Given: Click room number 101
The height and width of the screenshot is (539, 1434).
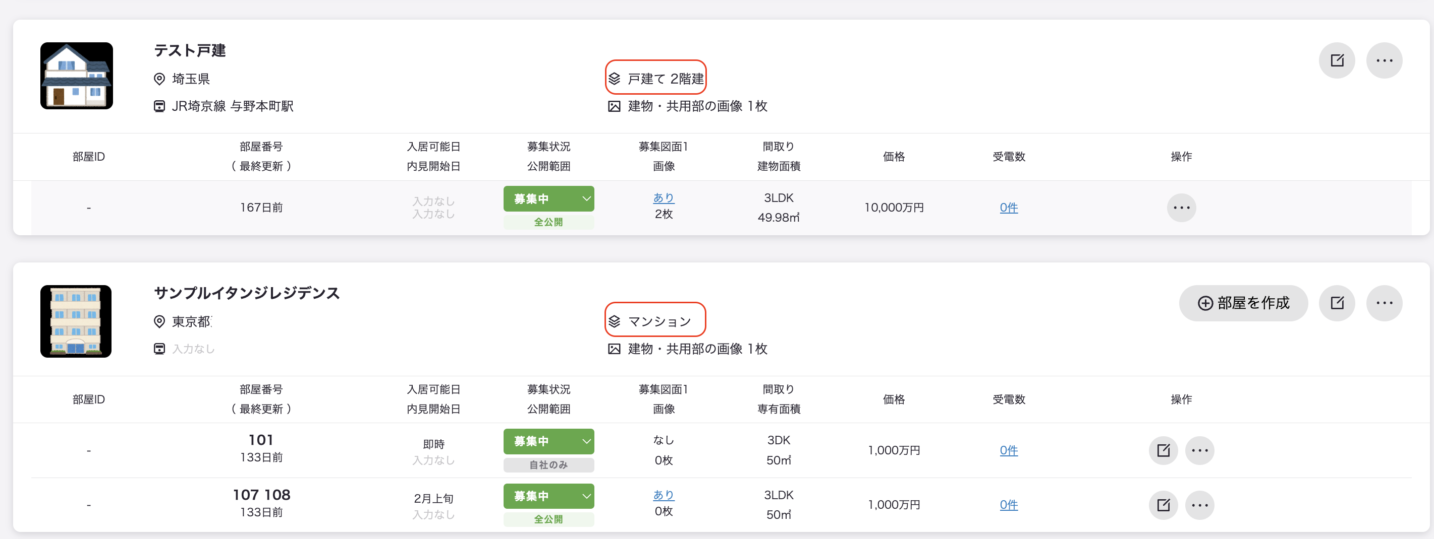Looking at the screenshot, I should click(x=260, y=440).
